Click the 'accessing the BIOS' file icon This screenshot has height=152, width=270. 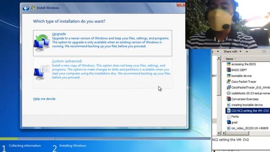pos(229,64)
